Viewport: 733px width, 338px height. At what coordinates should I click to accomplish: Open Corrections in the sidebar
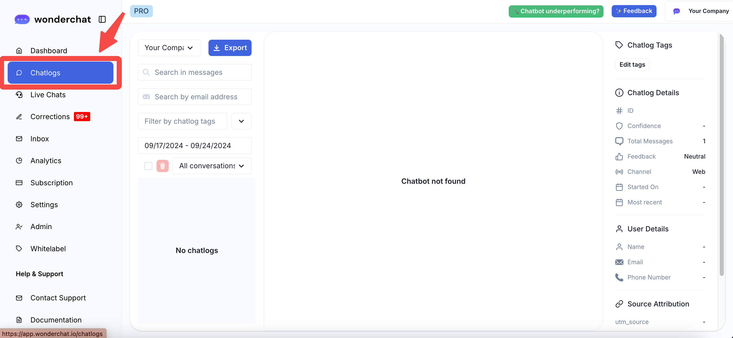click(50, 117)
